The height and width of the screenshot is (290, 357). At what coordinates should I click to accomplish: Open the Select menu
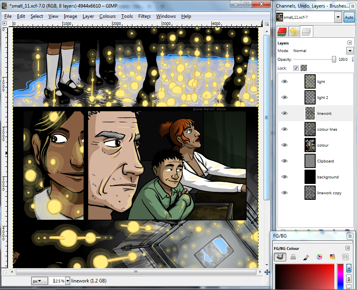pos(37,16)
